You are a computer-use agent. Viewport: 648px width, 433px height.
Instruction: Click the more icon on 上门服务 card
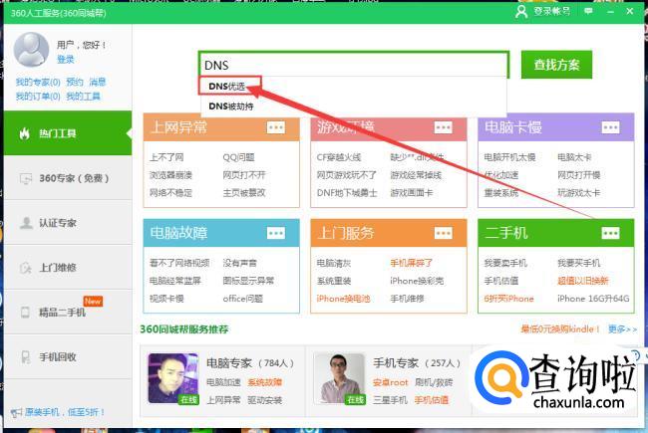(x=443, y=233)
